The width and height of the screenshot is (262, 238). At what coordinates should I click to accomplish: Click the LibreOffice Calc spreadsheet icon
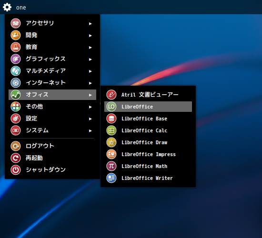111,130
